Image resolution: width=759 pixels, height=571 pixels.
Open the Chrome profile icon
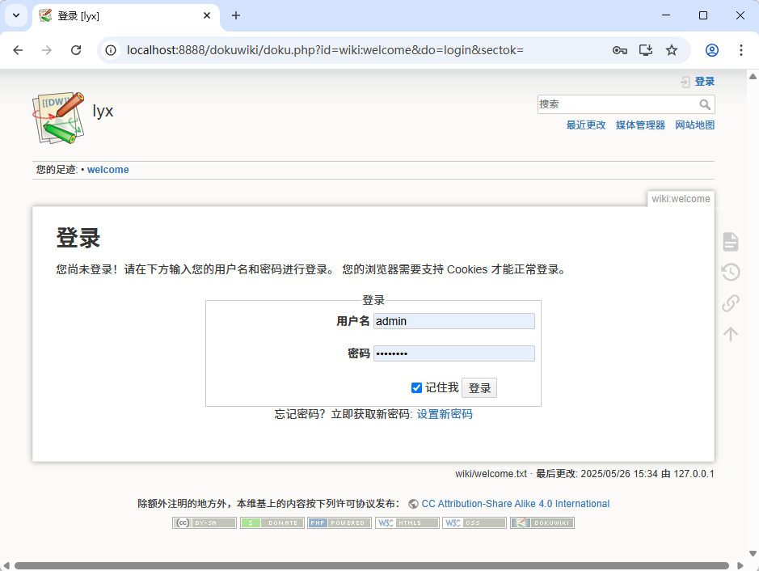[711, 50]
